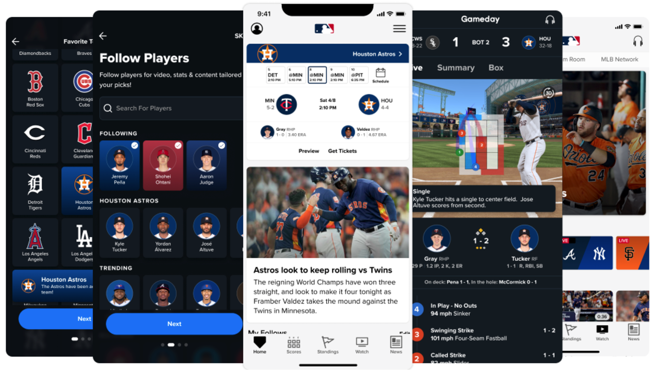Click the Get Tickets button
Image resolution: width=659 pixels, height=373 pixels.
coord(343,151)
